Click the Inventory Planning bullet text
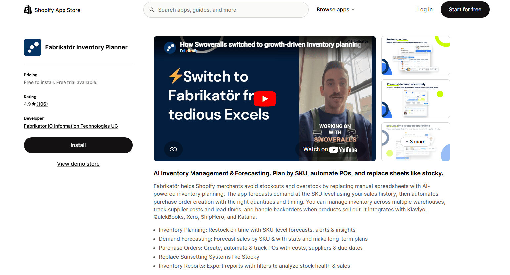 tap(257, 230)
